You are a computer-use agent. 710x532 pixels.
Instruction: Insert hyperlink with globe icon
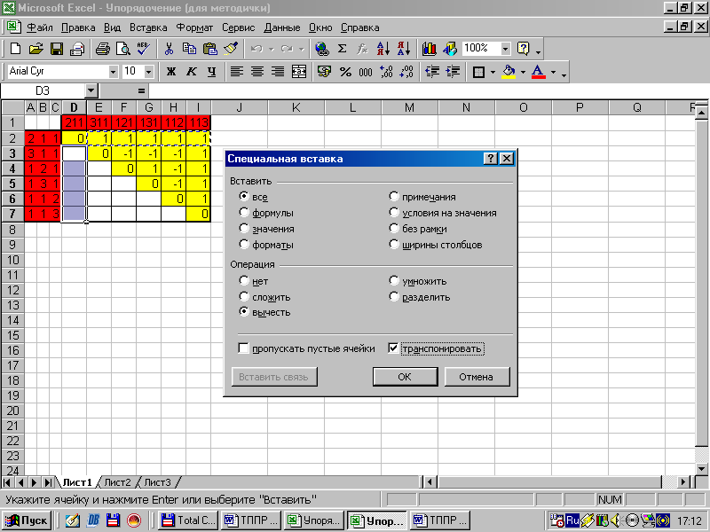(322, 49)
